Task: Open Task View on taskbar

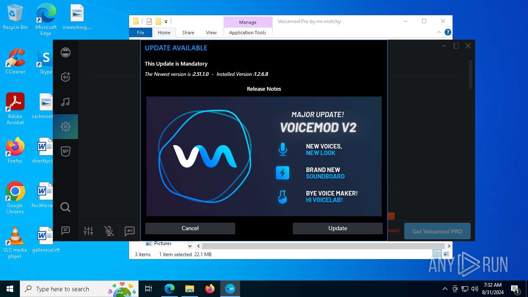Action: 148,289
